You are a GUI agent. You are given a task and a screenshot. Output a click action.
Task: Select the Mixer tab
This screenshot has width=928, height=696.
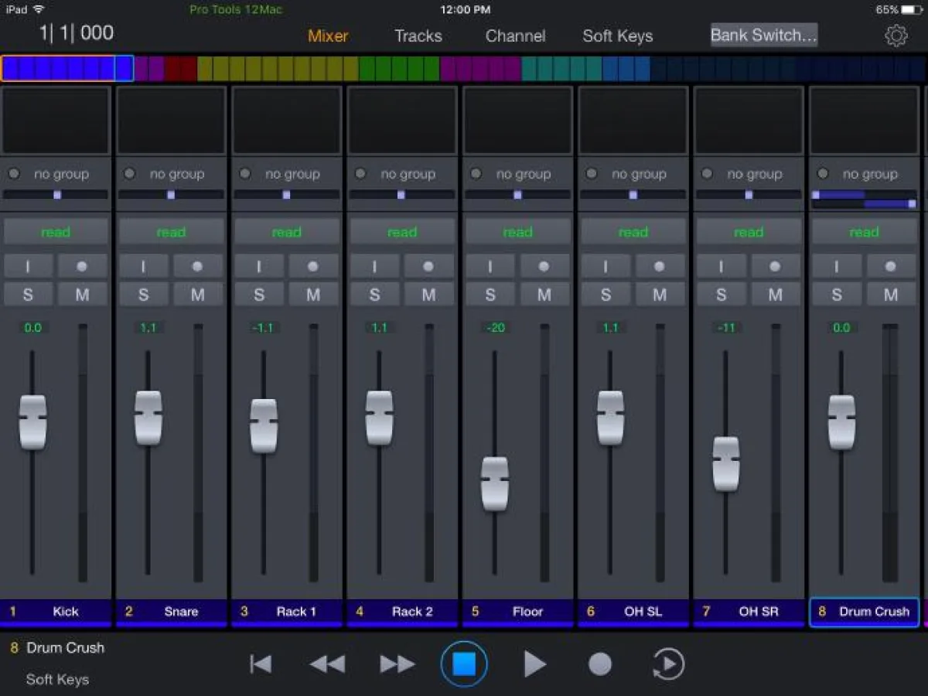tap(328, 36)
